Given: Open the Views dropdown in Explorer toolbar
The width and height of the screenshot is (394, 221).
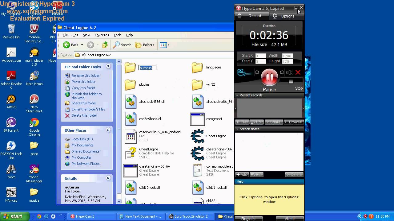Looking at the screenshot, I should tap(164, 45).
